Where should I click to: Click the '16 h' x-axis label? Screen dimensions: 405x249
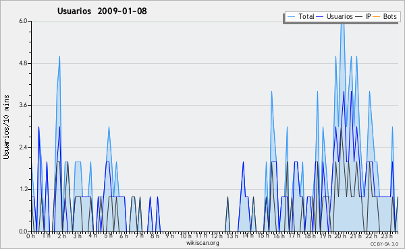[278, 236]
